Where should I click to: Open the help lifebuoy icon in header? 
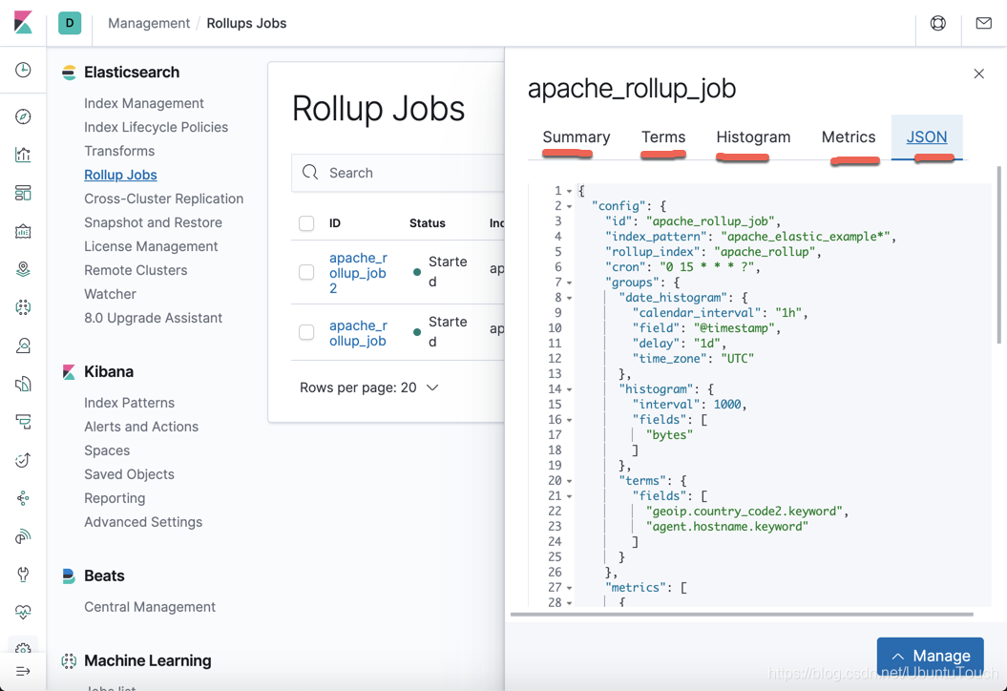point(938,23)
